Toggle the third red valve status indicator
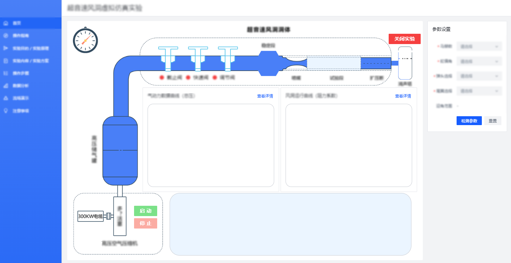 click(215, 77)
